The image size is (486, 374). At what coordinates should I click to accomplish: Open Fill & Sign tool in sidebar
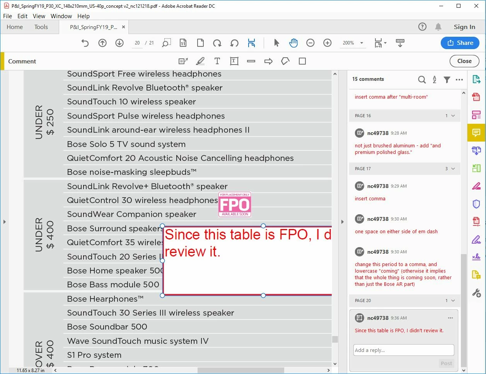point(476,240)
